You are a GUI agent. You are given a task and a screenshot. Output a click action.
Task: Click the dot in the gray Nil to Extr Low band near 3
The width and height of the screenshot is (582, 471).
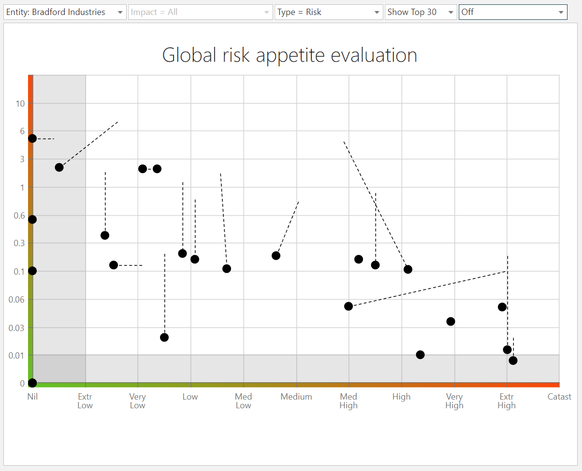(59, 167)
